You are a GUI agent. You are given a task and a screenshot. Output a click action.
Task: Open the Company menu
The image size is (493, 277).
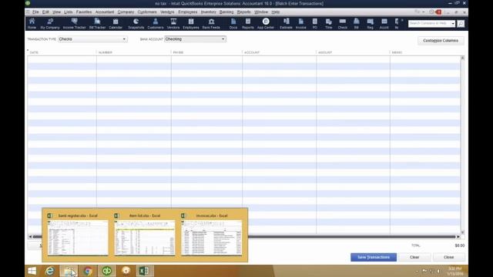pos(126,12)
